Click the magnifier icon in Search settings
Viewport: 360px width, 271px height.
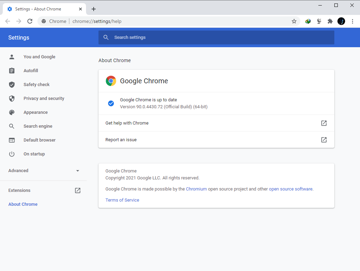pyautogui.click(x=106, y=37)
